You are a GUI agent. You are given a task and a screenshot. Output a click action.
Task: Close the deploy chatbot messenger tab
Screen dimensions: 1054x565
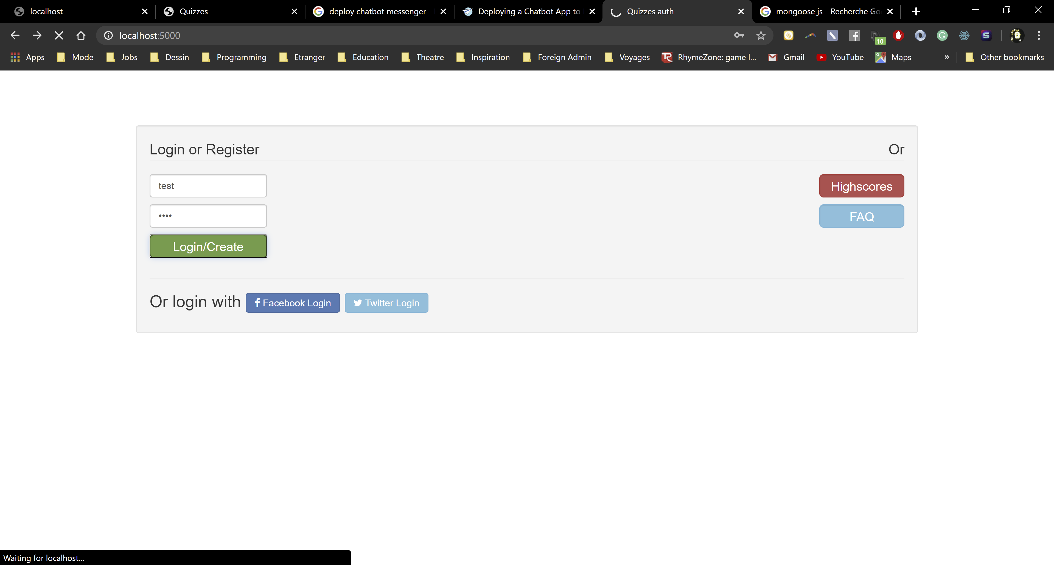tap(443, 12)
